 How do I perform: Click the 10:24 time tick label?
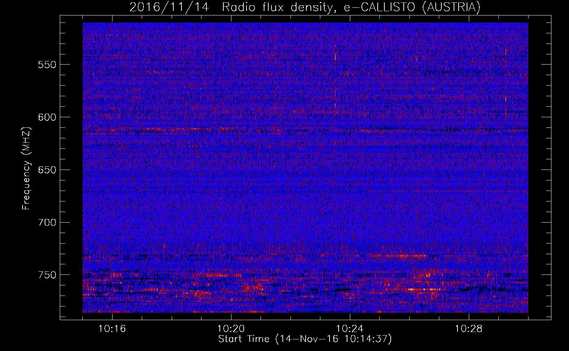tap(350, 329)
